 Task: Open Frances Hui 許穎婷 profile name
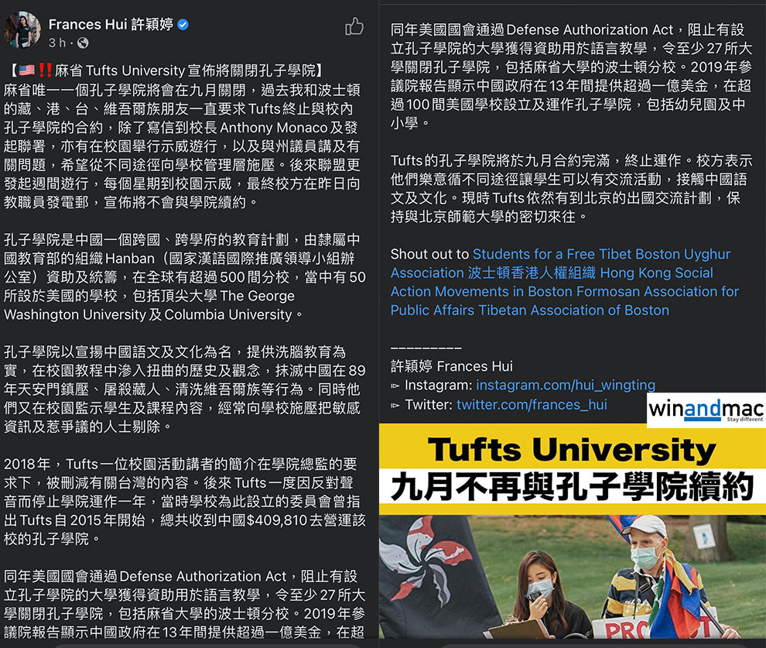point(111,25)
